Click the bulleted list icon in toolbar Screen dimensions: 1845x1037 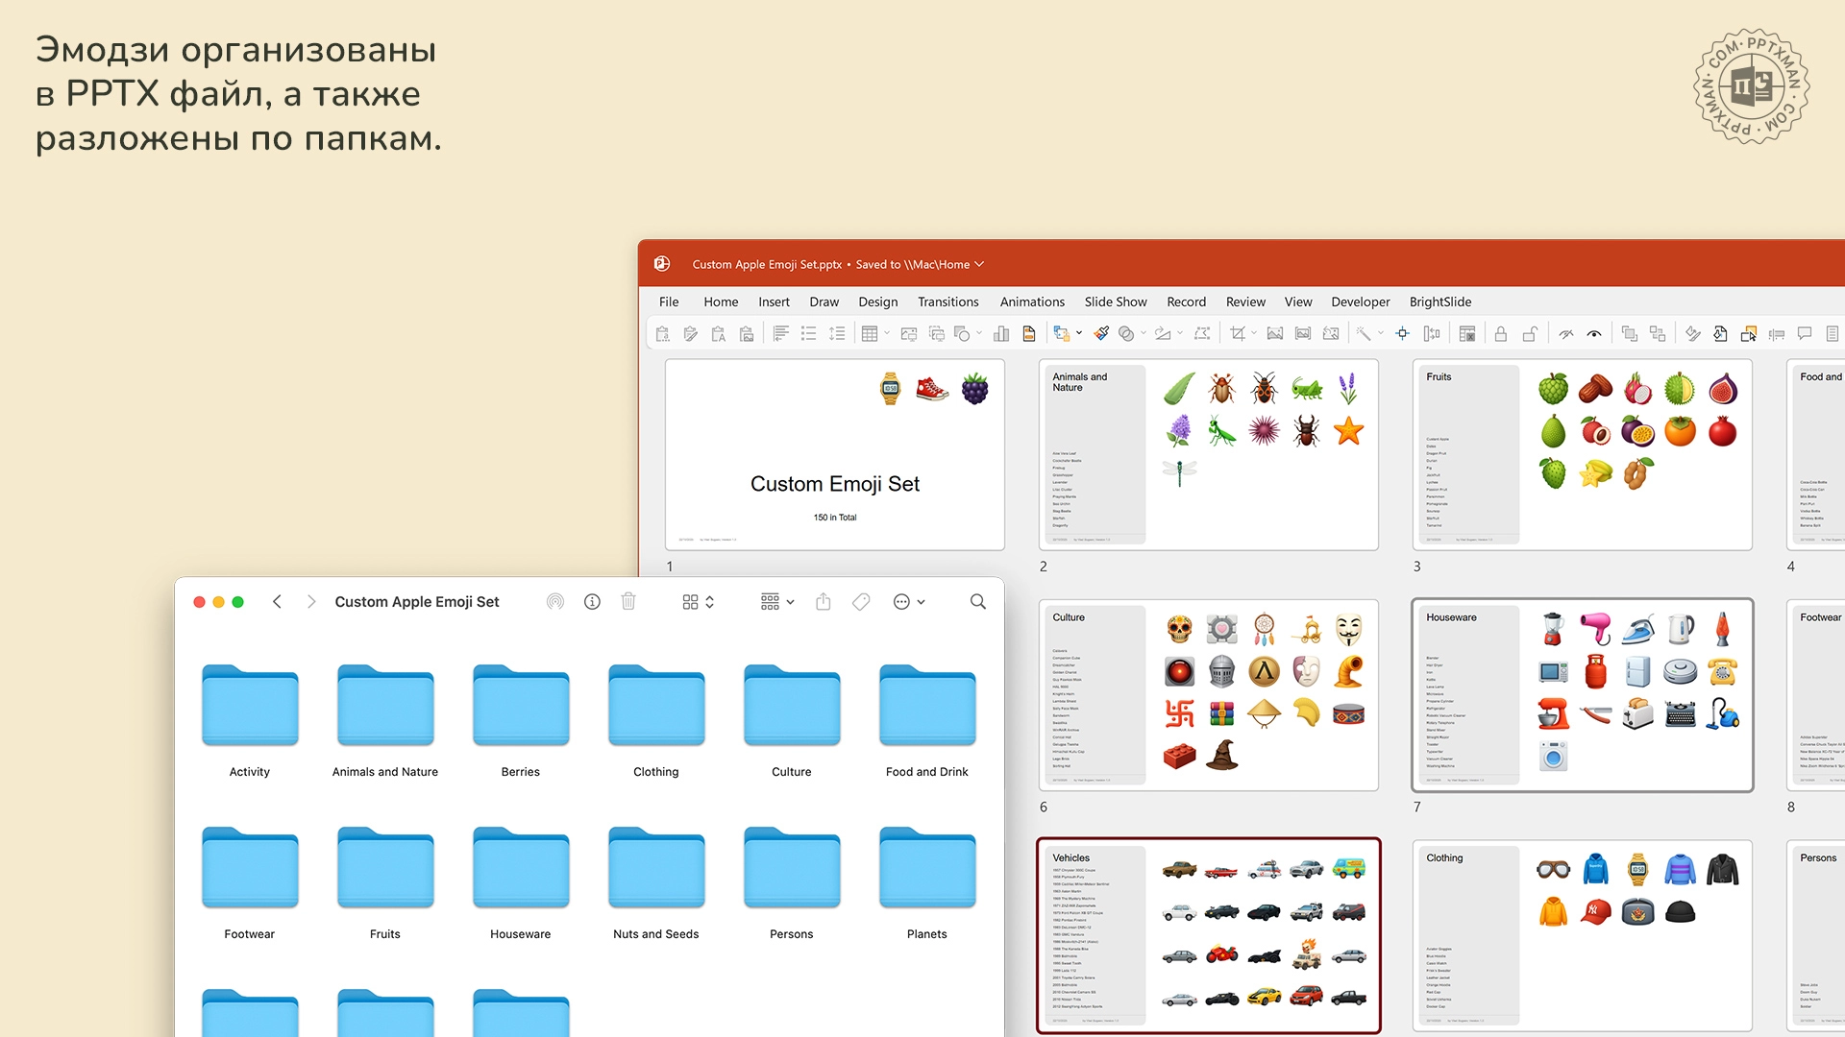[x=809, y=333]
